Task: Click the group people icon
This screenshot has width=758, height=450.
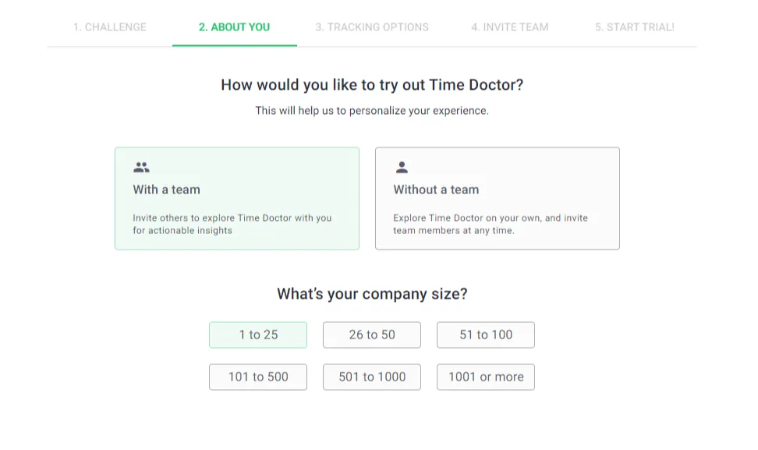Action: coord(141,167)
